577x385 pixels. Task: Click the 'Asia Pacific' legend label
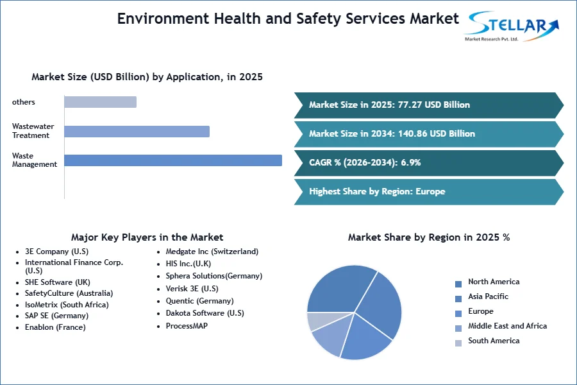click(488, 296)
